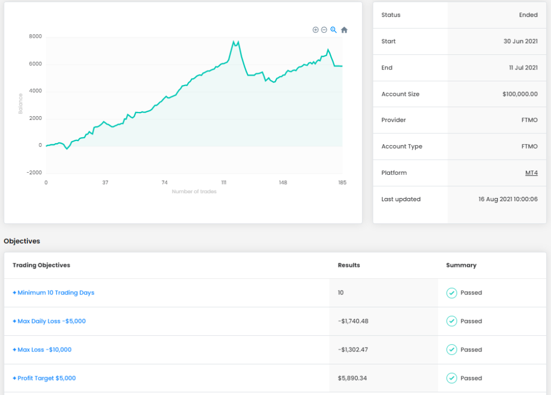
Task: Click the Summary column header
Action: [x=461, y=265]
